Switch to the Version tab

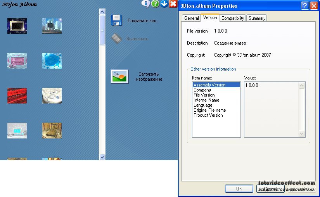click(x=210, y=17)
